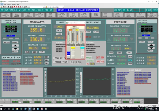159x111 pixels.
Task: Click HOLD under Megawatt Target
Action: (27, 52)
